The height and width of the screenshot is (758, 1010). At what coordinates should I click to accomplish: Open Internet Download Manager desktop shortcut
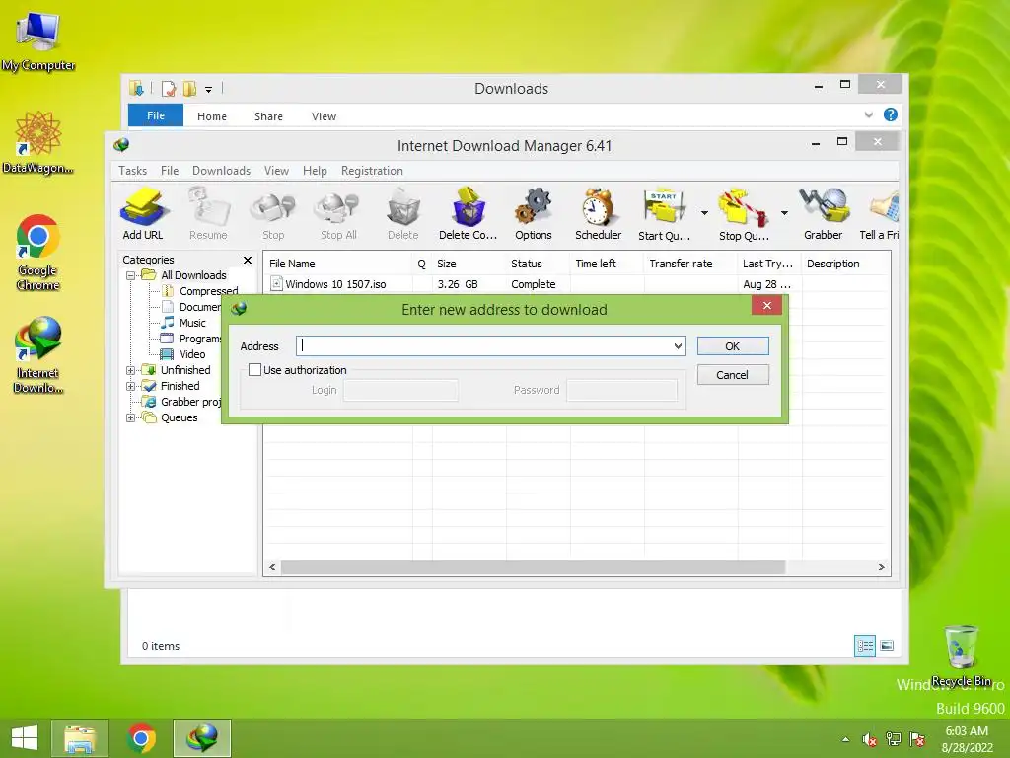click(x=38, y=355)
